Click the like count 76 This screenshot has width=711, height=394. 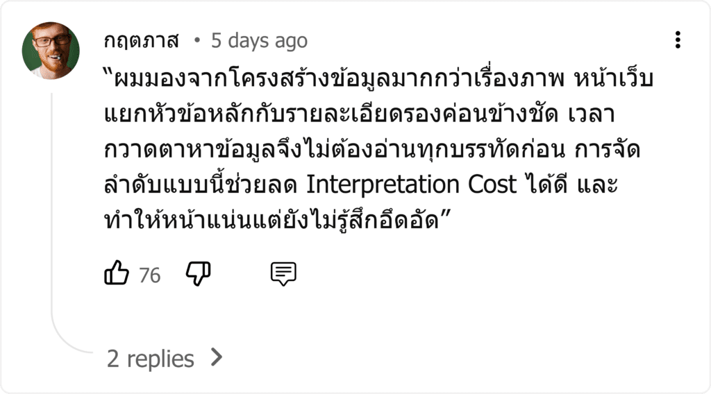pos(150,275)
